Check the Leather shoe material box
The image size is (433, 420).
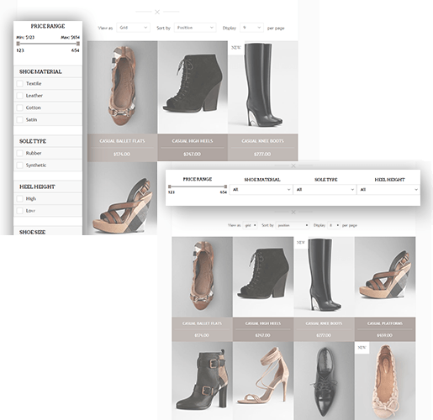click(19, 96)
